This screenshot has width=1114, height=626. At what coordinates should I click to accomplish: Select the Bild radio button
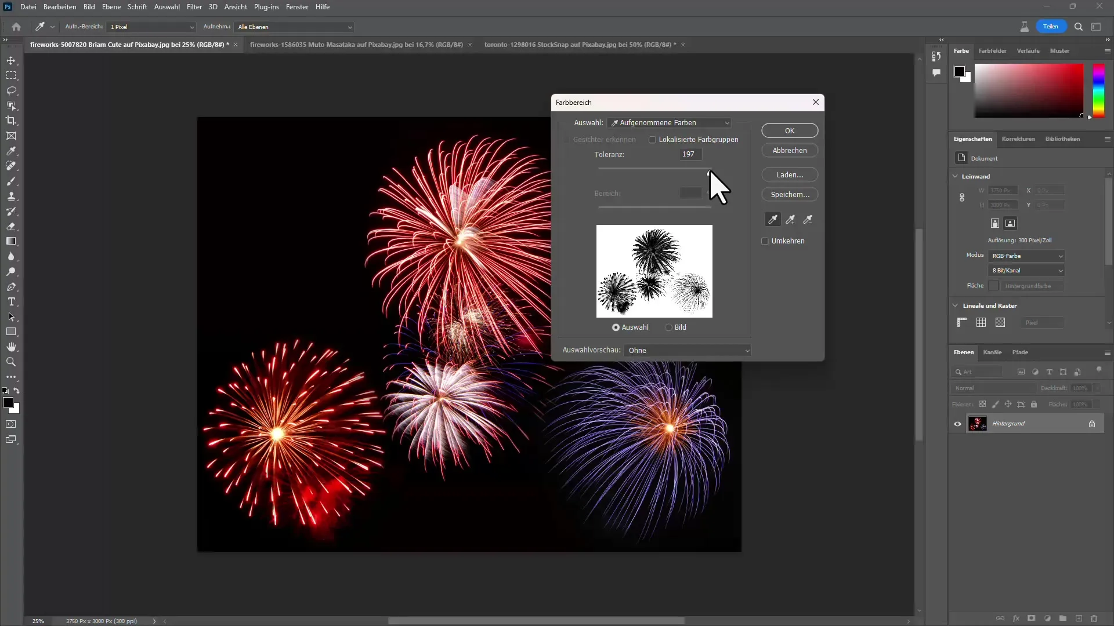click(668, 327)
